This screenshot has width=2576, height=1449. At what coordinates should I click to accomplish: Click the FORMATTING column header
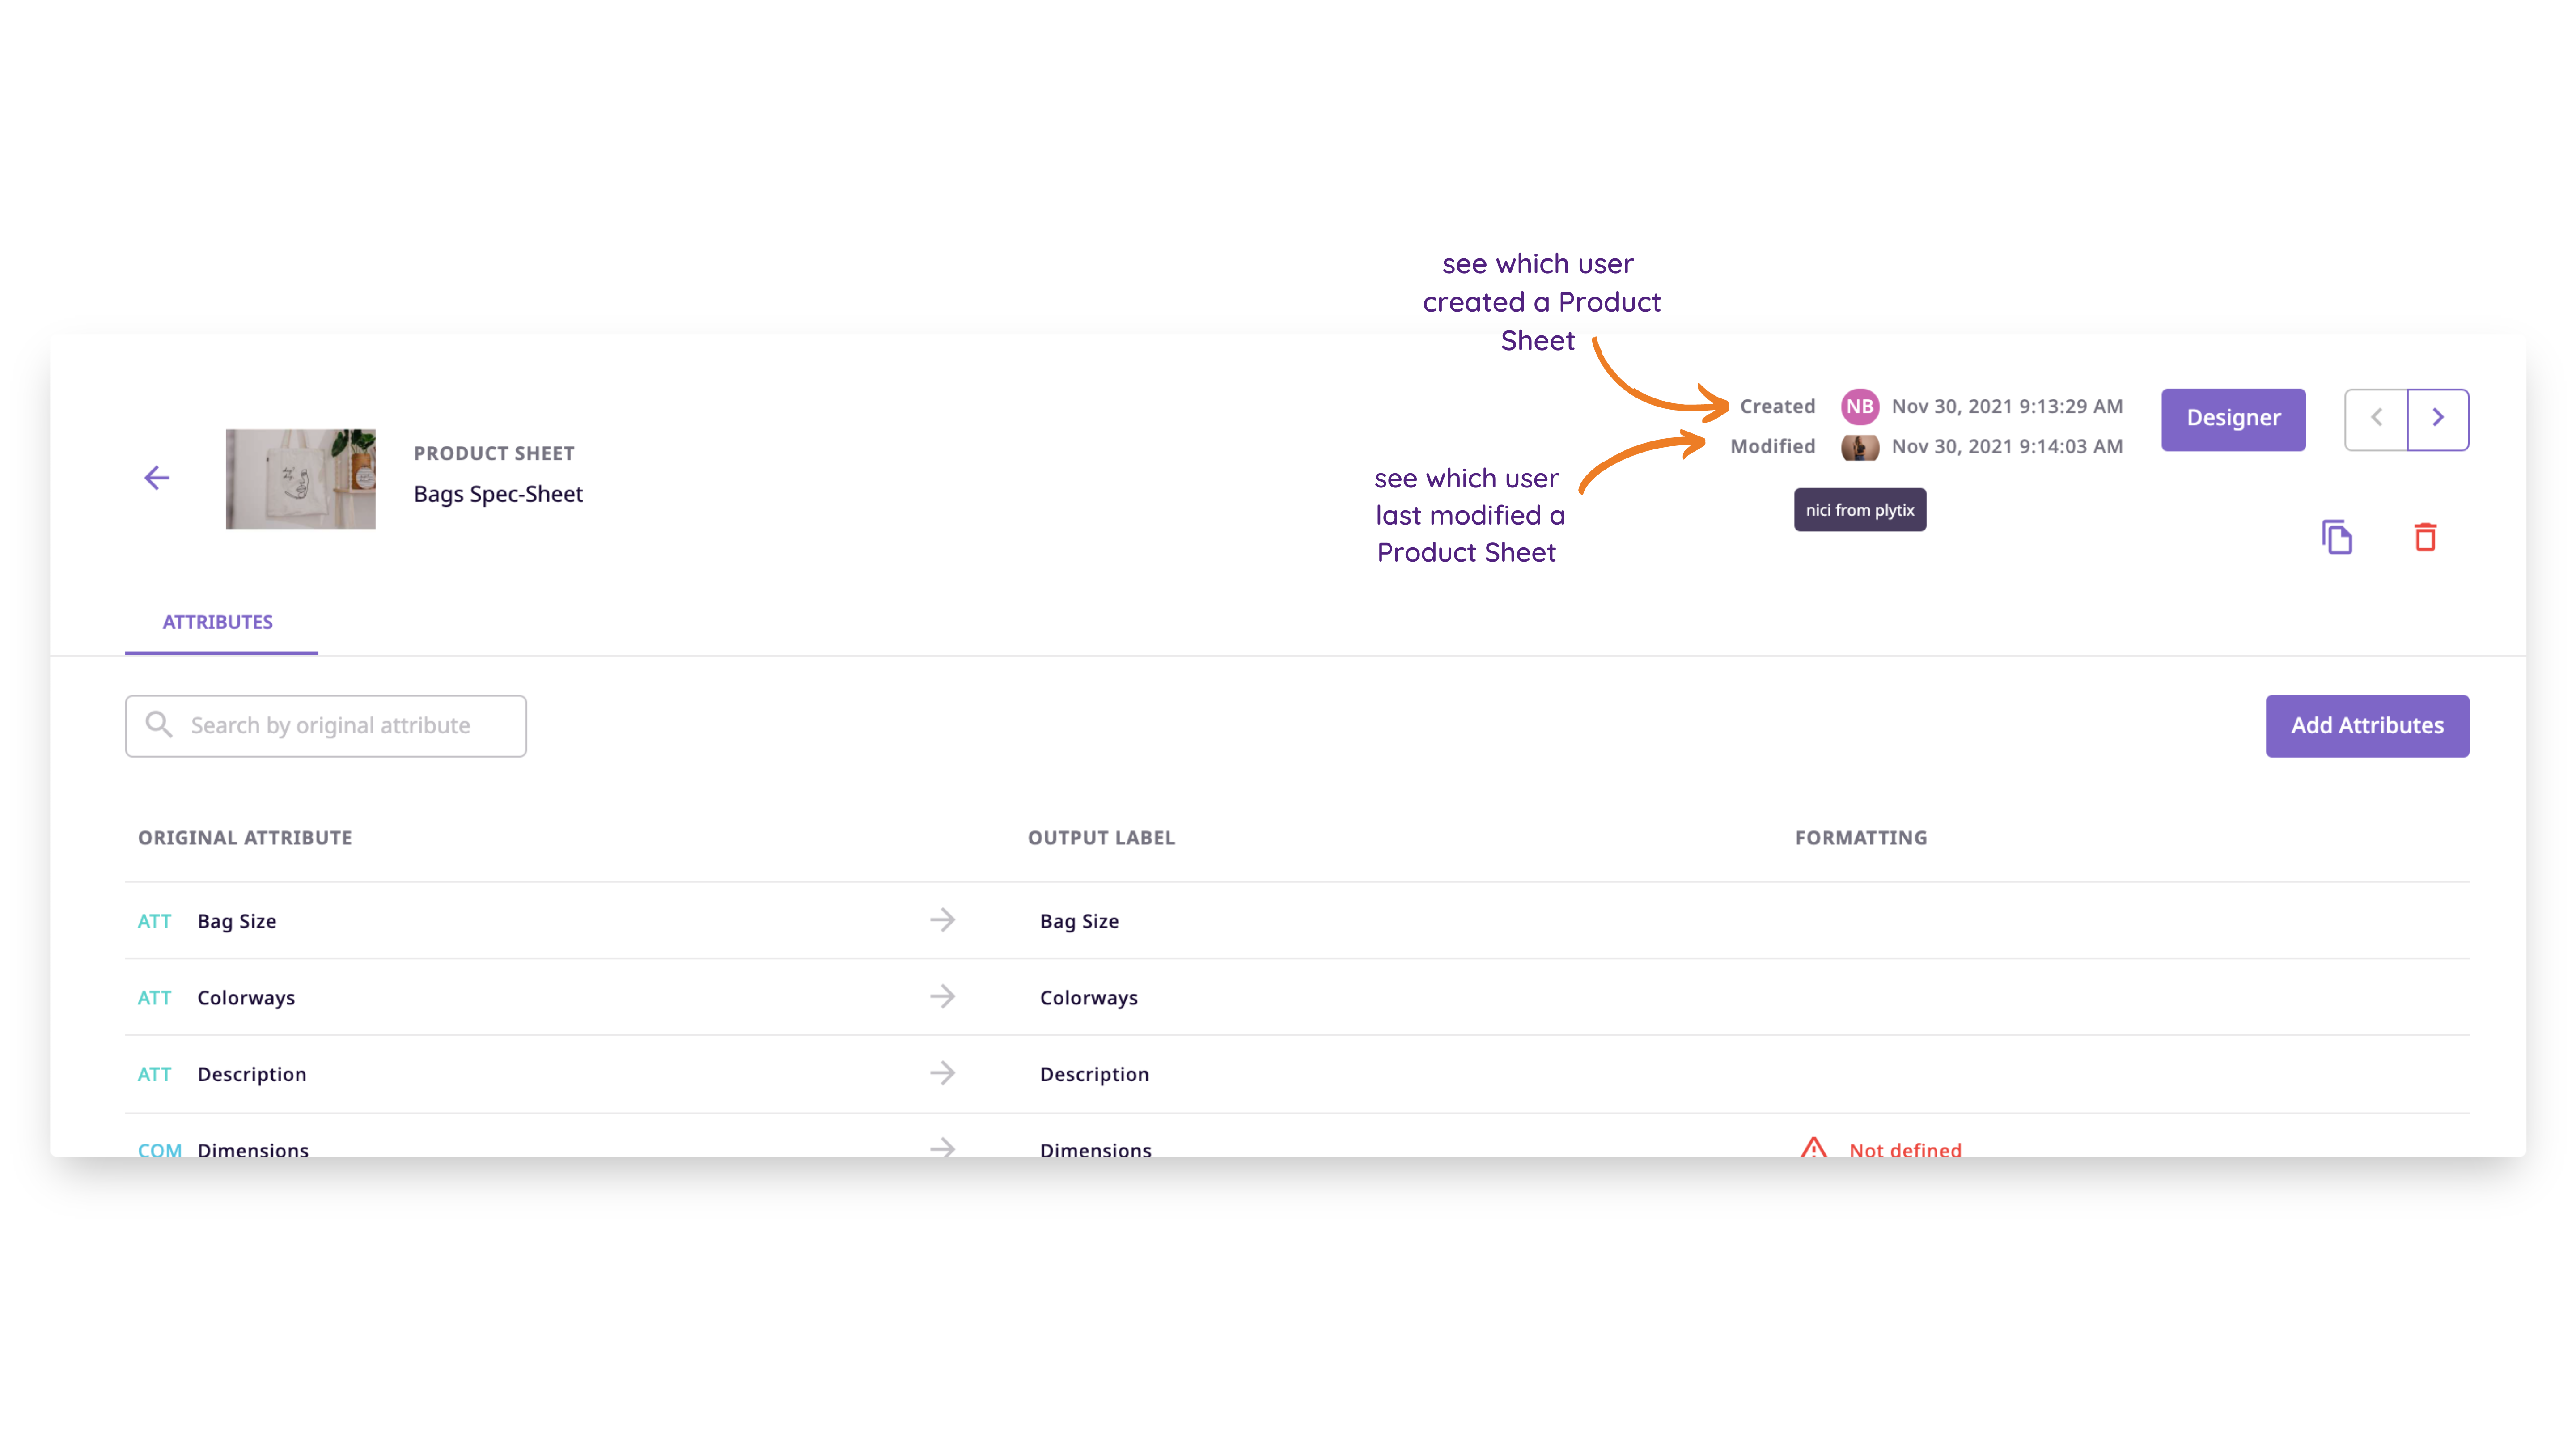(1861, 838)
